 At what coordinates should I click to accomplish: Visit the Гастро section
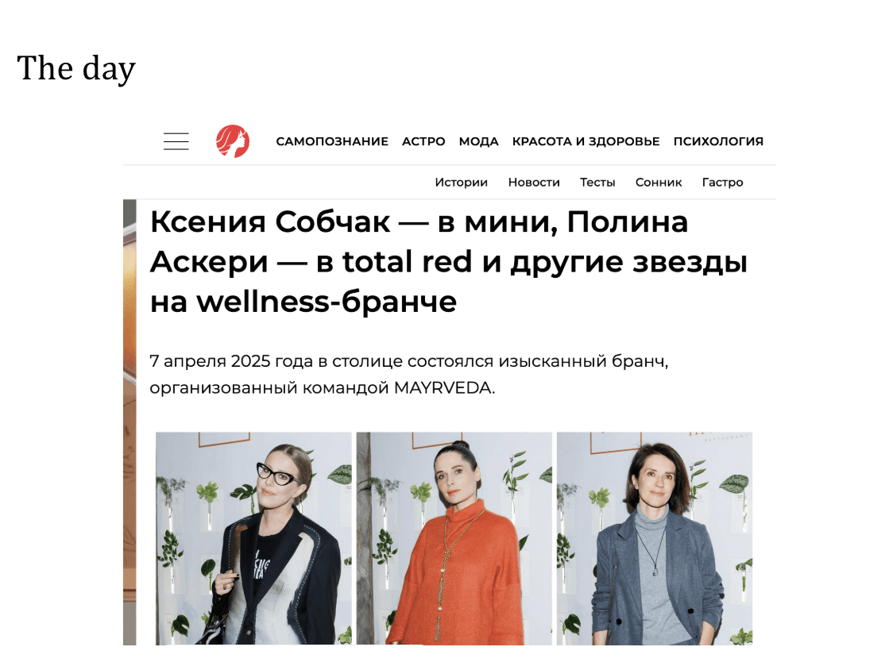click(722, 182)
